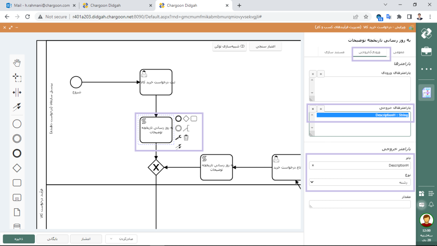Open the نوع type dropdown

360,182
